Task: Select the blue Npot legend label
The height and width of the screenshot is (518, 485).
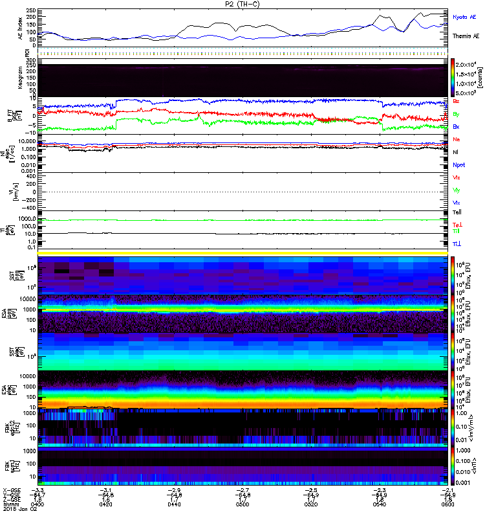Action: (x=458, y=165)
